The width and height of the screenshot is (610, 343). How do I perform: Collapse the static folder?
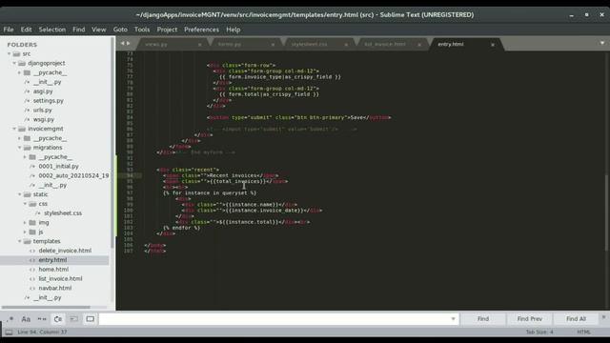19,194
